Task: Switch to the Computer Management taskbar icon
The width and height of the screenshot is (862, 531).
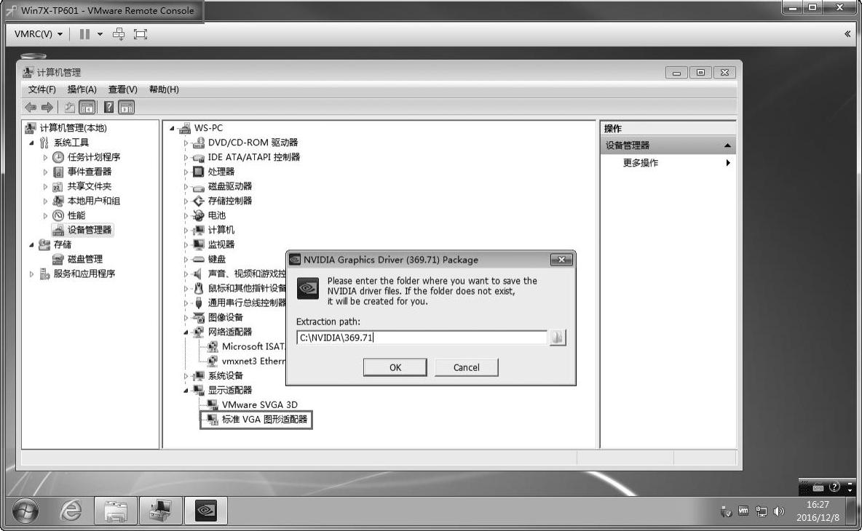Action: pos(160,511)
